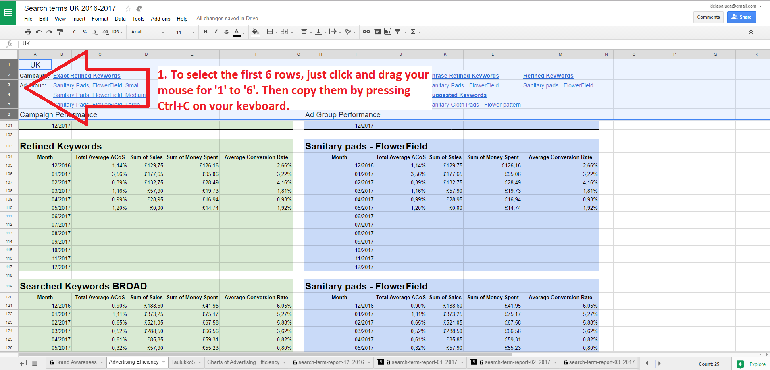Click the paint format roller icon
Screen dimensions: 770x370
pos(60,32)
